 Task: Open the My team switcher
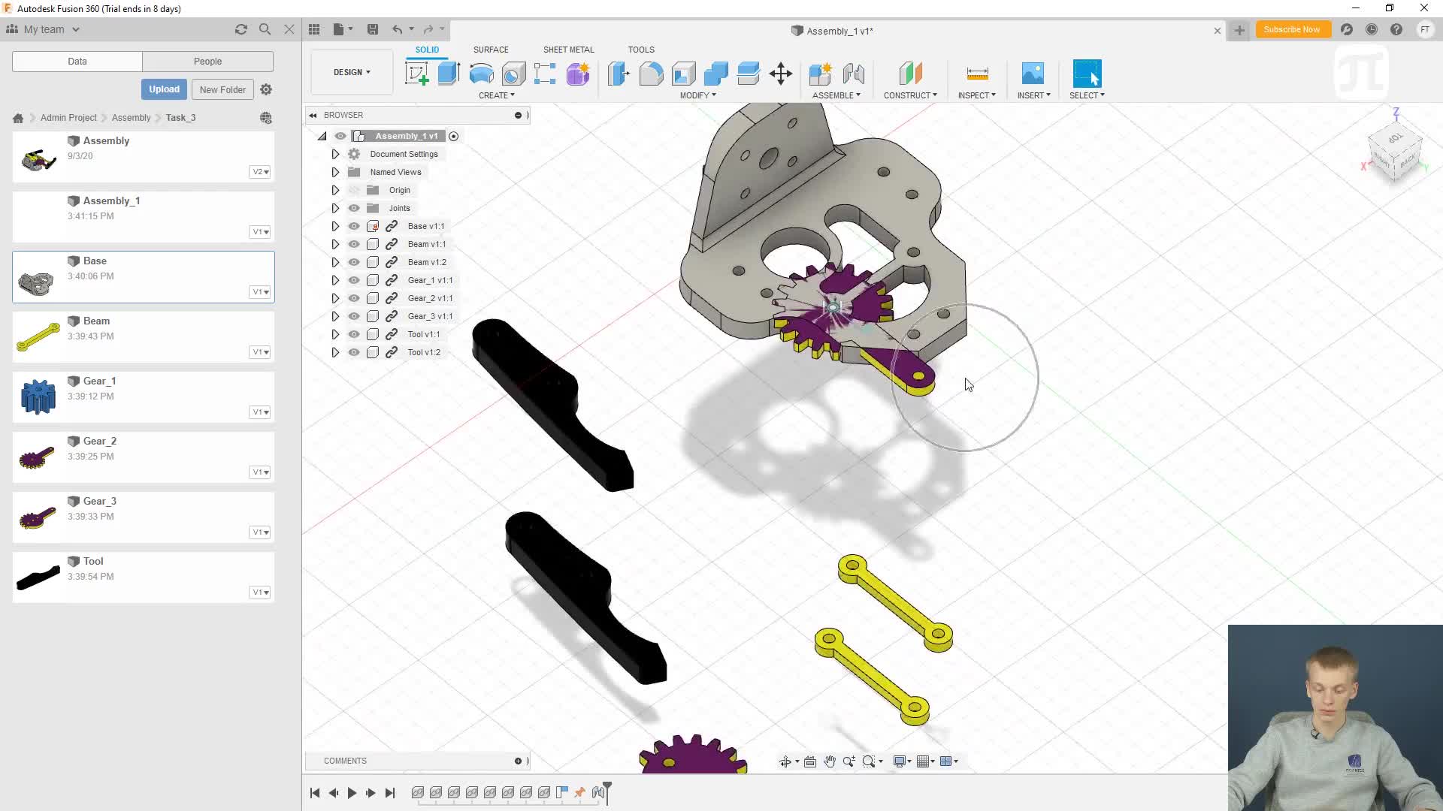[44, 29]
